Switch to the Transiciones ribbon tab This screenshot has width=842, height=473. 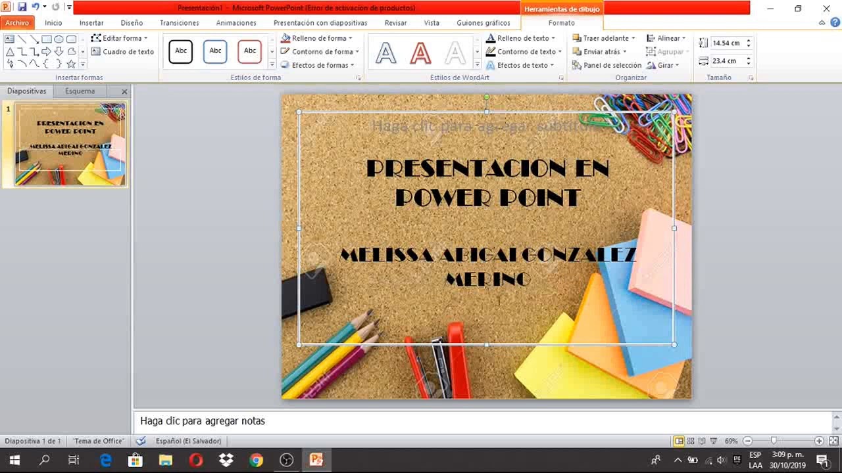pyautogui.click(x=179, y=22)
